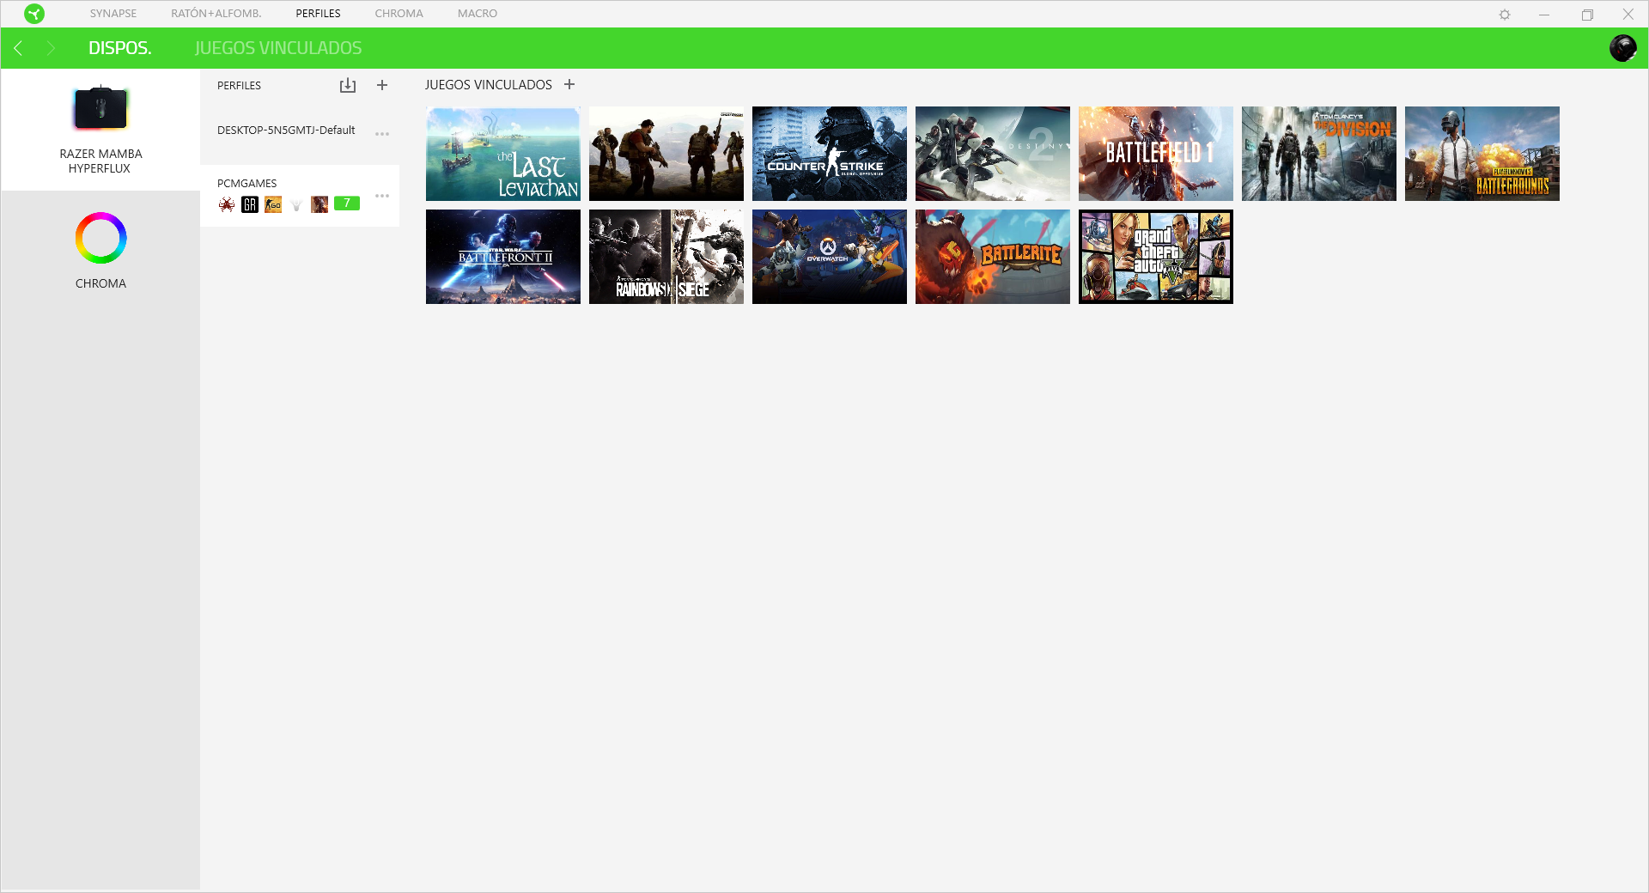Add a linked game with plus icon

(569, 84)
